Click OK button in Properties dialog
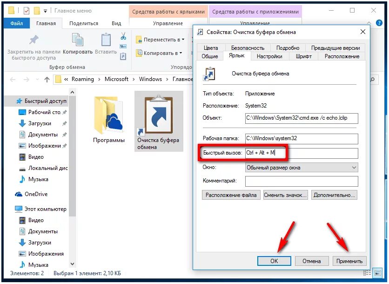This screenshot has height=284, width=389. [x=274, y=261]
